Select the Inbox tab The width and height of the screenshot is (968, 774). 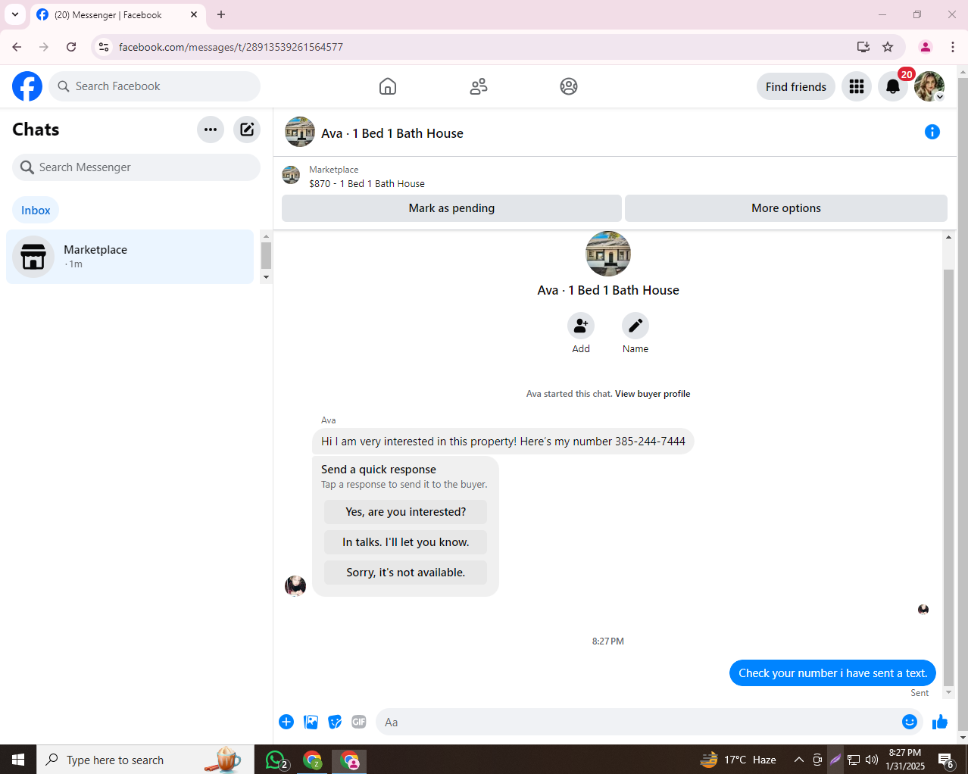36,211
